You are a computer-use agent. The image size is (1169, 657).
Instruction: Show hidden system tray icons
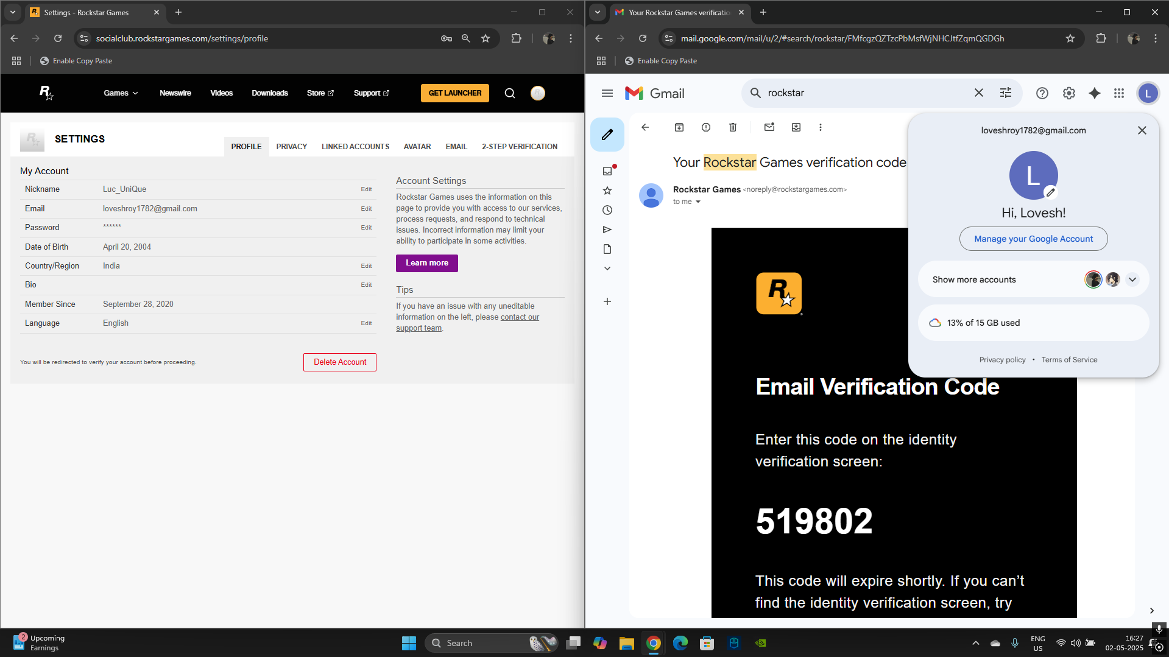pyautogui.click(x=976, y=643)
